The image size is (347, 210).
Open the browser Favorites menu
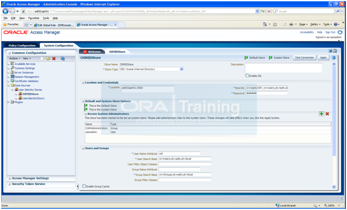(34, 18)
